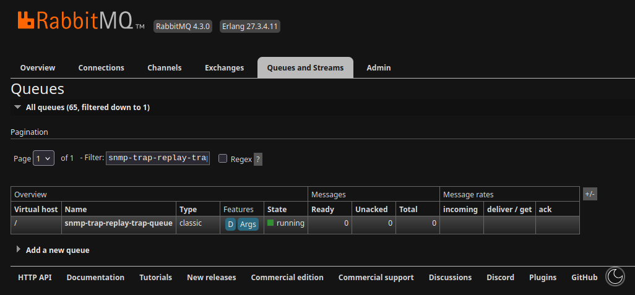Click the D durable feature badge
The height and width of the screenshot is (295, 635).
[x=230, y=224]
